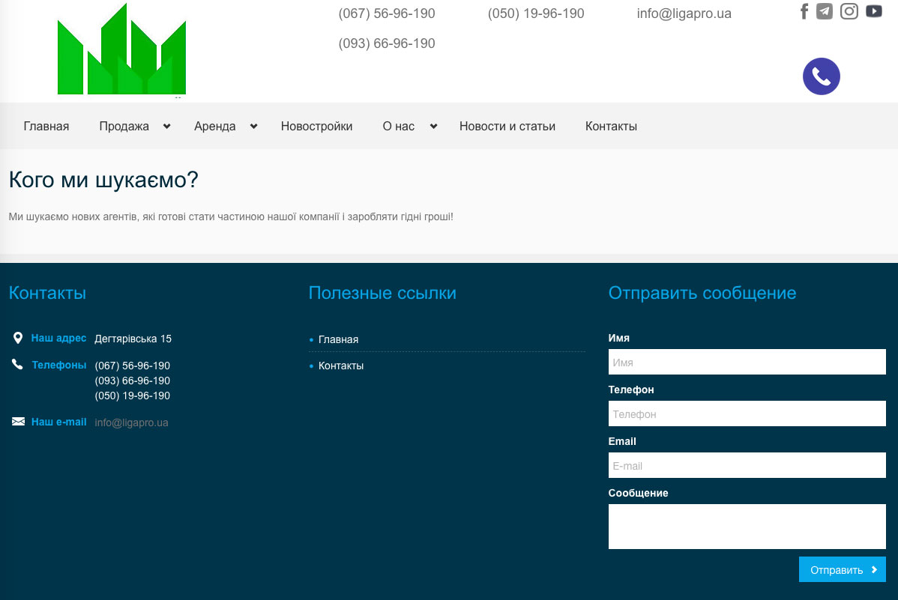The image size is (898, 600).
Task: Focus the Имя input field
Action: [747, 363]
